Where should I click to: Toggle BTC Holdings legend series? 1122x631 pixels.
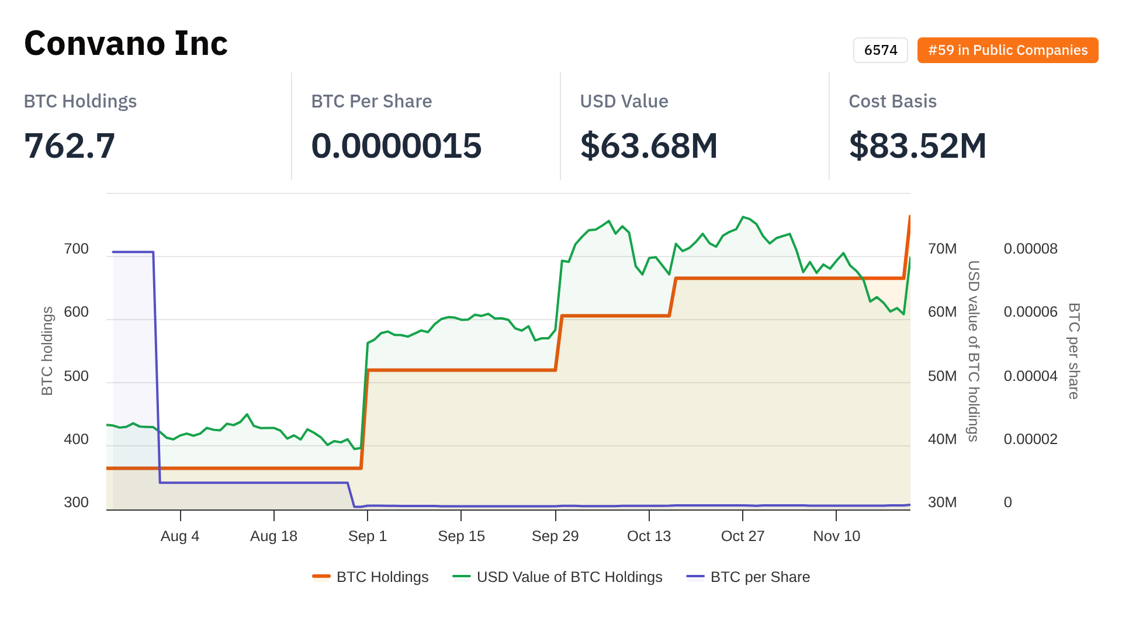click(x=382, y=577)
